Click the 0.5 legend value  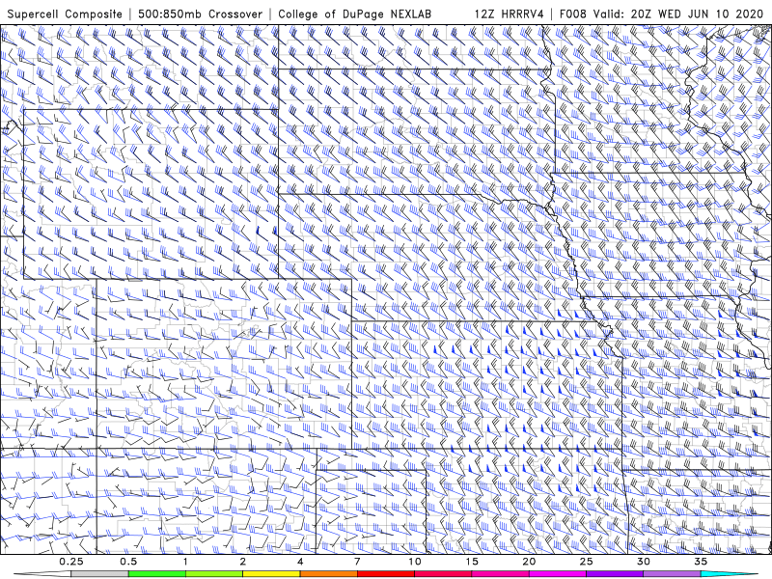click(128, 562)
